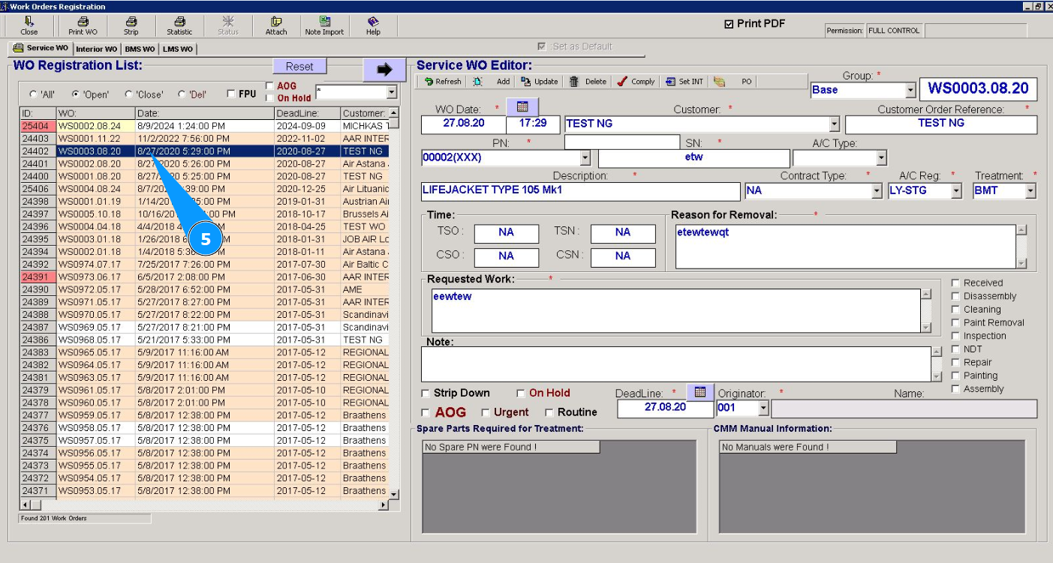Click the Reset button
Viewport: 1053px width, 563px height.
coord(299,67)
